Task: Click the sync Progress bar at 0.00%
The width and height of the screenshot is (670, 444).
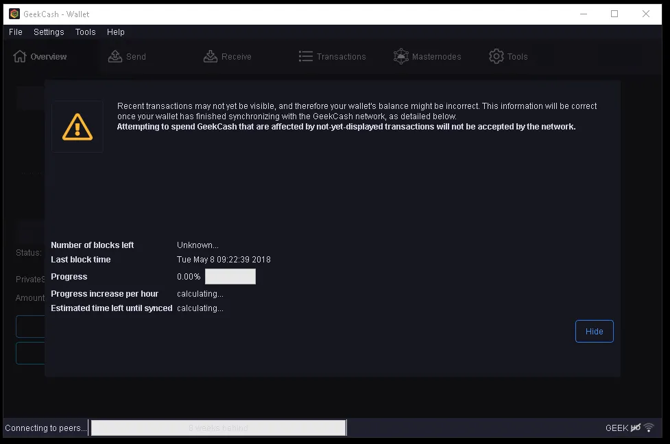Action: point(230,277)
